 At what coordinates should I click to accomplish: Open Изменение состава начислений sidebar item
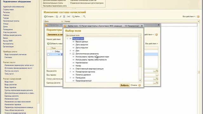tap(17, 102)
